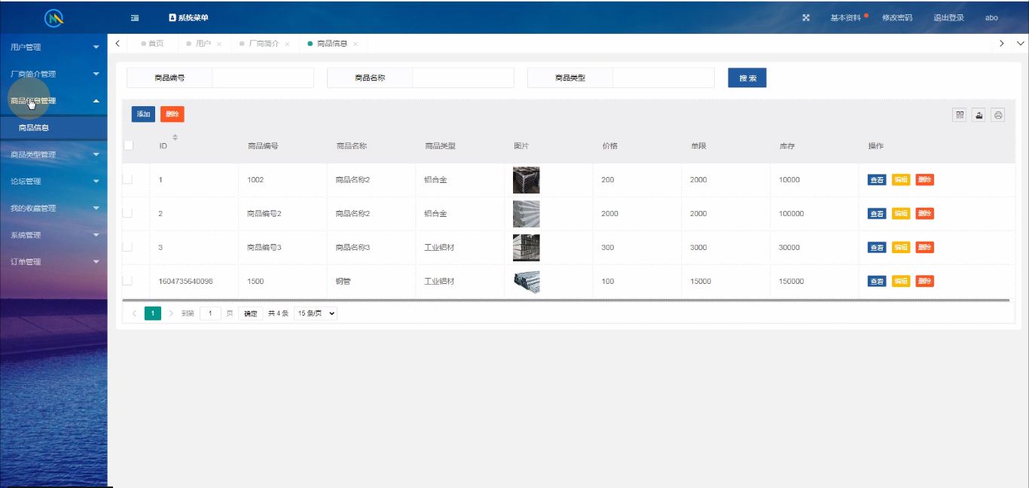Go to the previous page arrow
This screenshot has width=1029, height=488.
pyautogui.click(x=135, y=313)
